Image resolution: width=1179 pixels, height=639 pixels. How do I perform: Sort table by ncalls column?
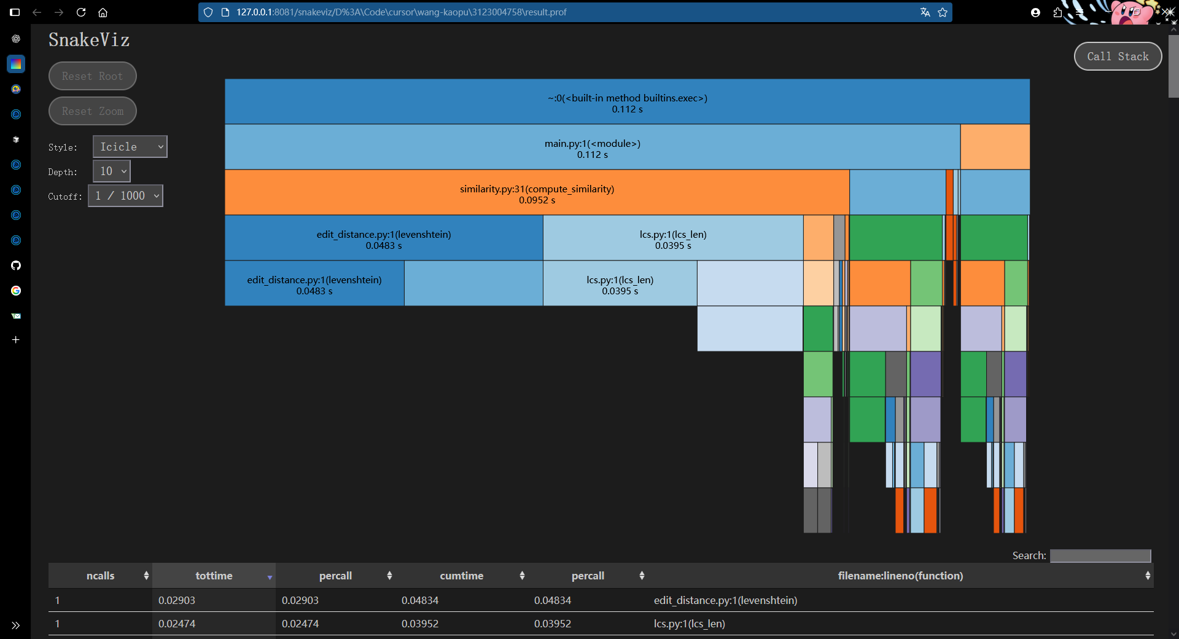point(101,576)
